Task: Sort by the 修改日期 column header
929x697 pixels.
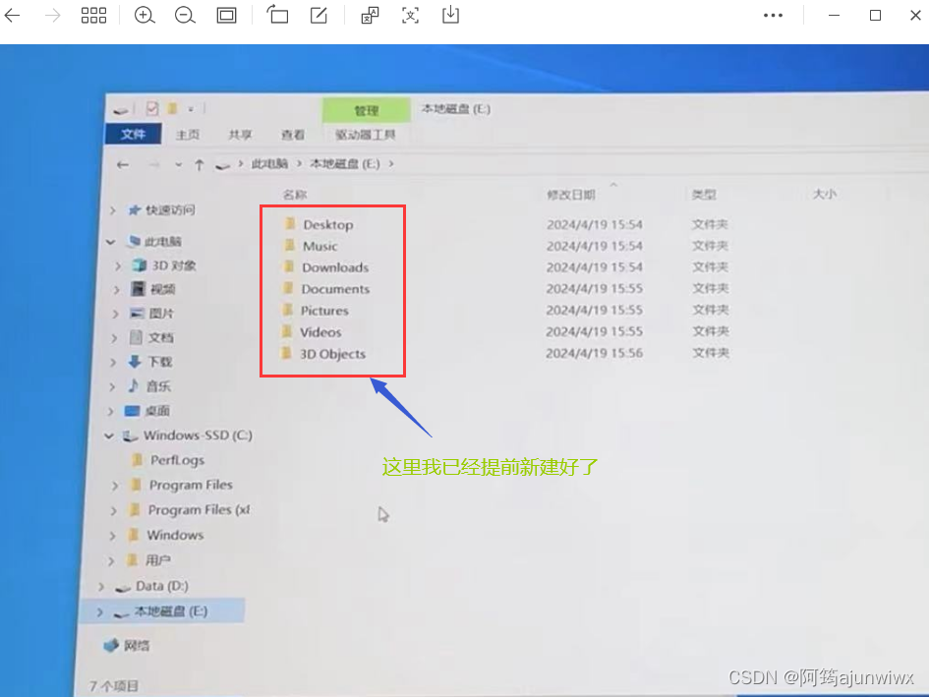Action: click(x=570, y=195)
